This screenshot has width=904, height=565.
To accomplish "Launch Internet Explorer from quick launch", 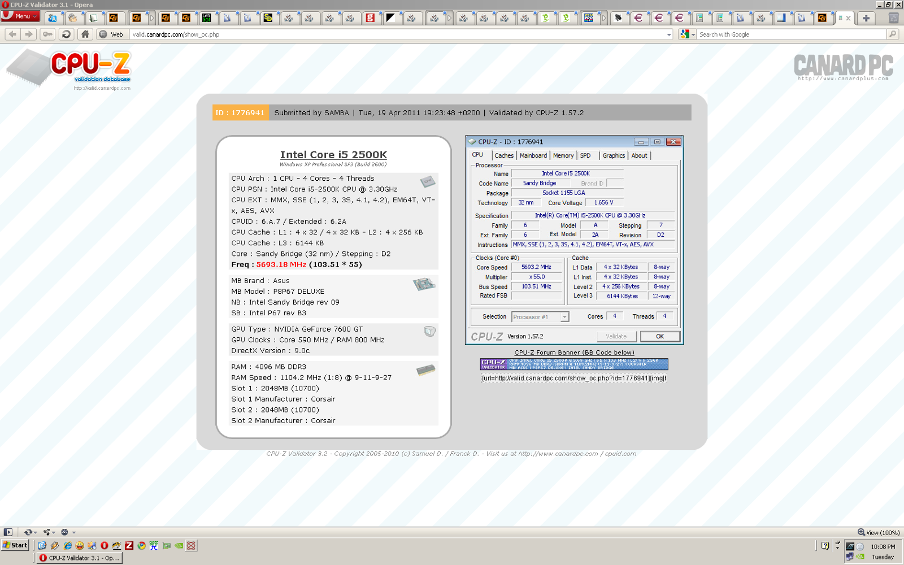I will (x=67, y=546).
